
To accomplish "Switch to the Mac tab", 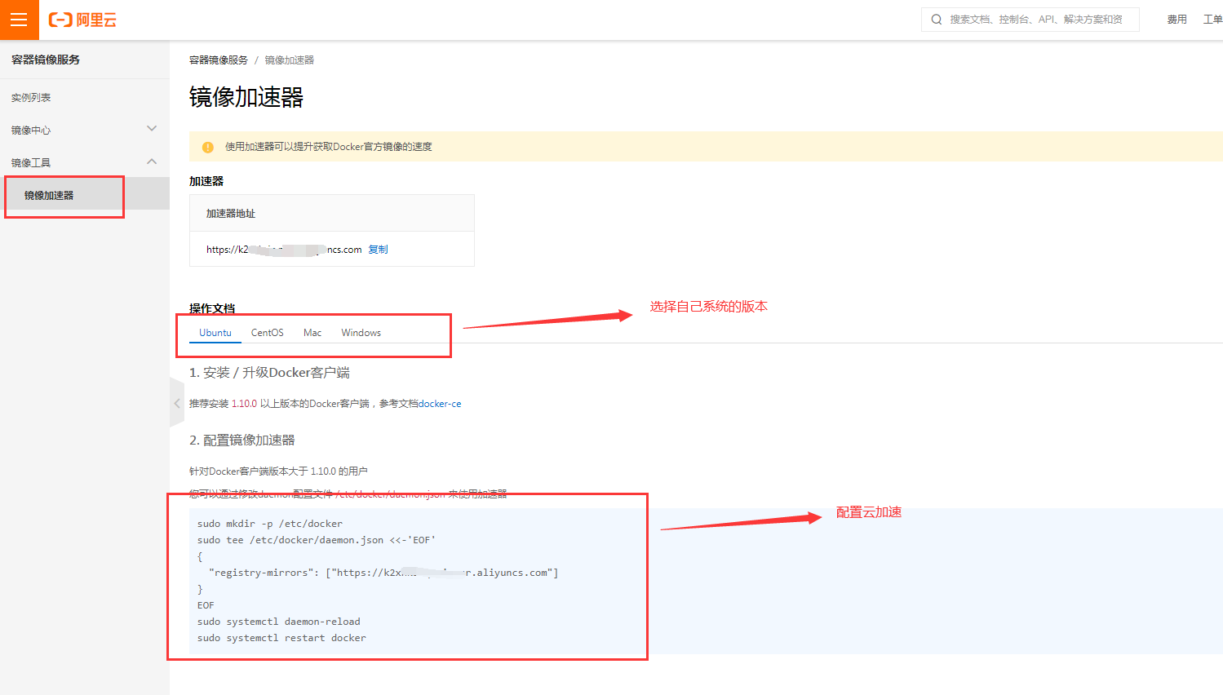I will [x=312, y=332].
